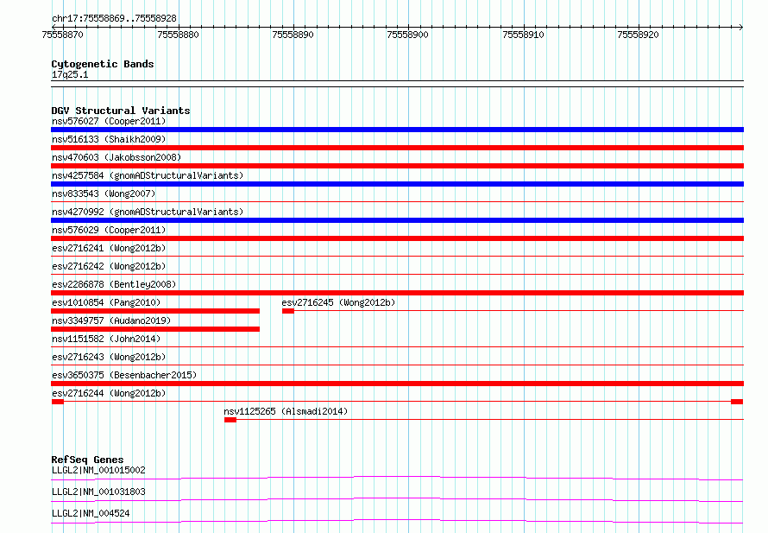This screenshot has height=533, width=768.
Task: Select the 75558910 ruler position label
Action: (523, 35)
